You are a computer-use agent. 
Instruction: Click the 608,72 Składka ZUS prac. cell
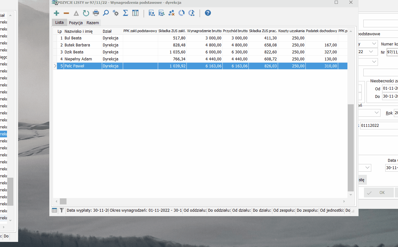point(263,59)
